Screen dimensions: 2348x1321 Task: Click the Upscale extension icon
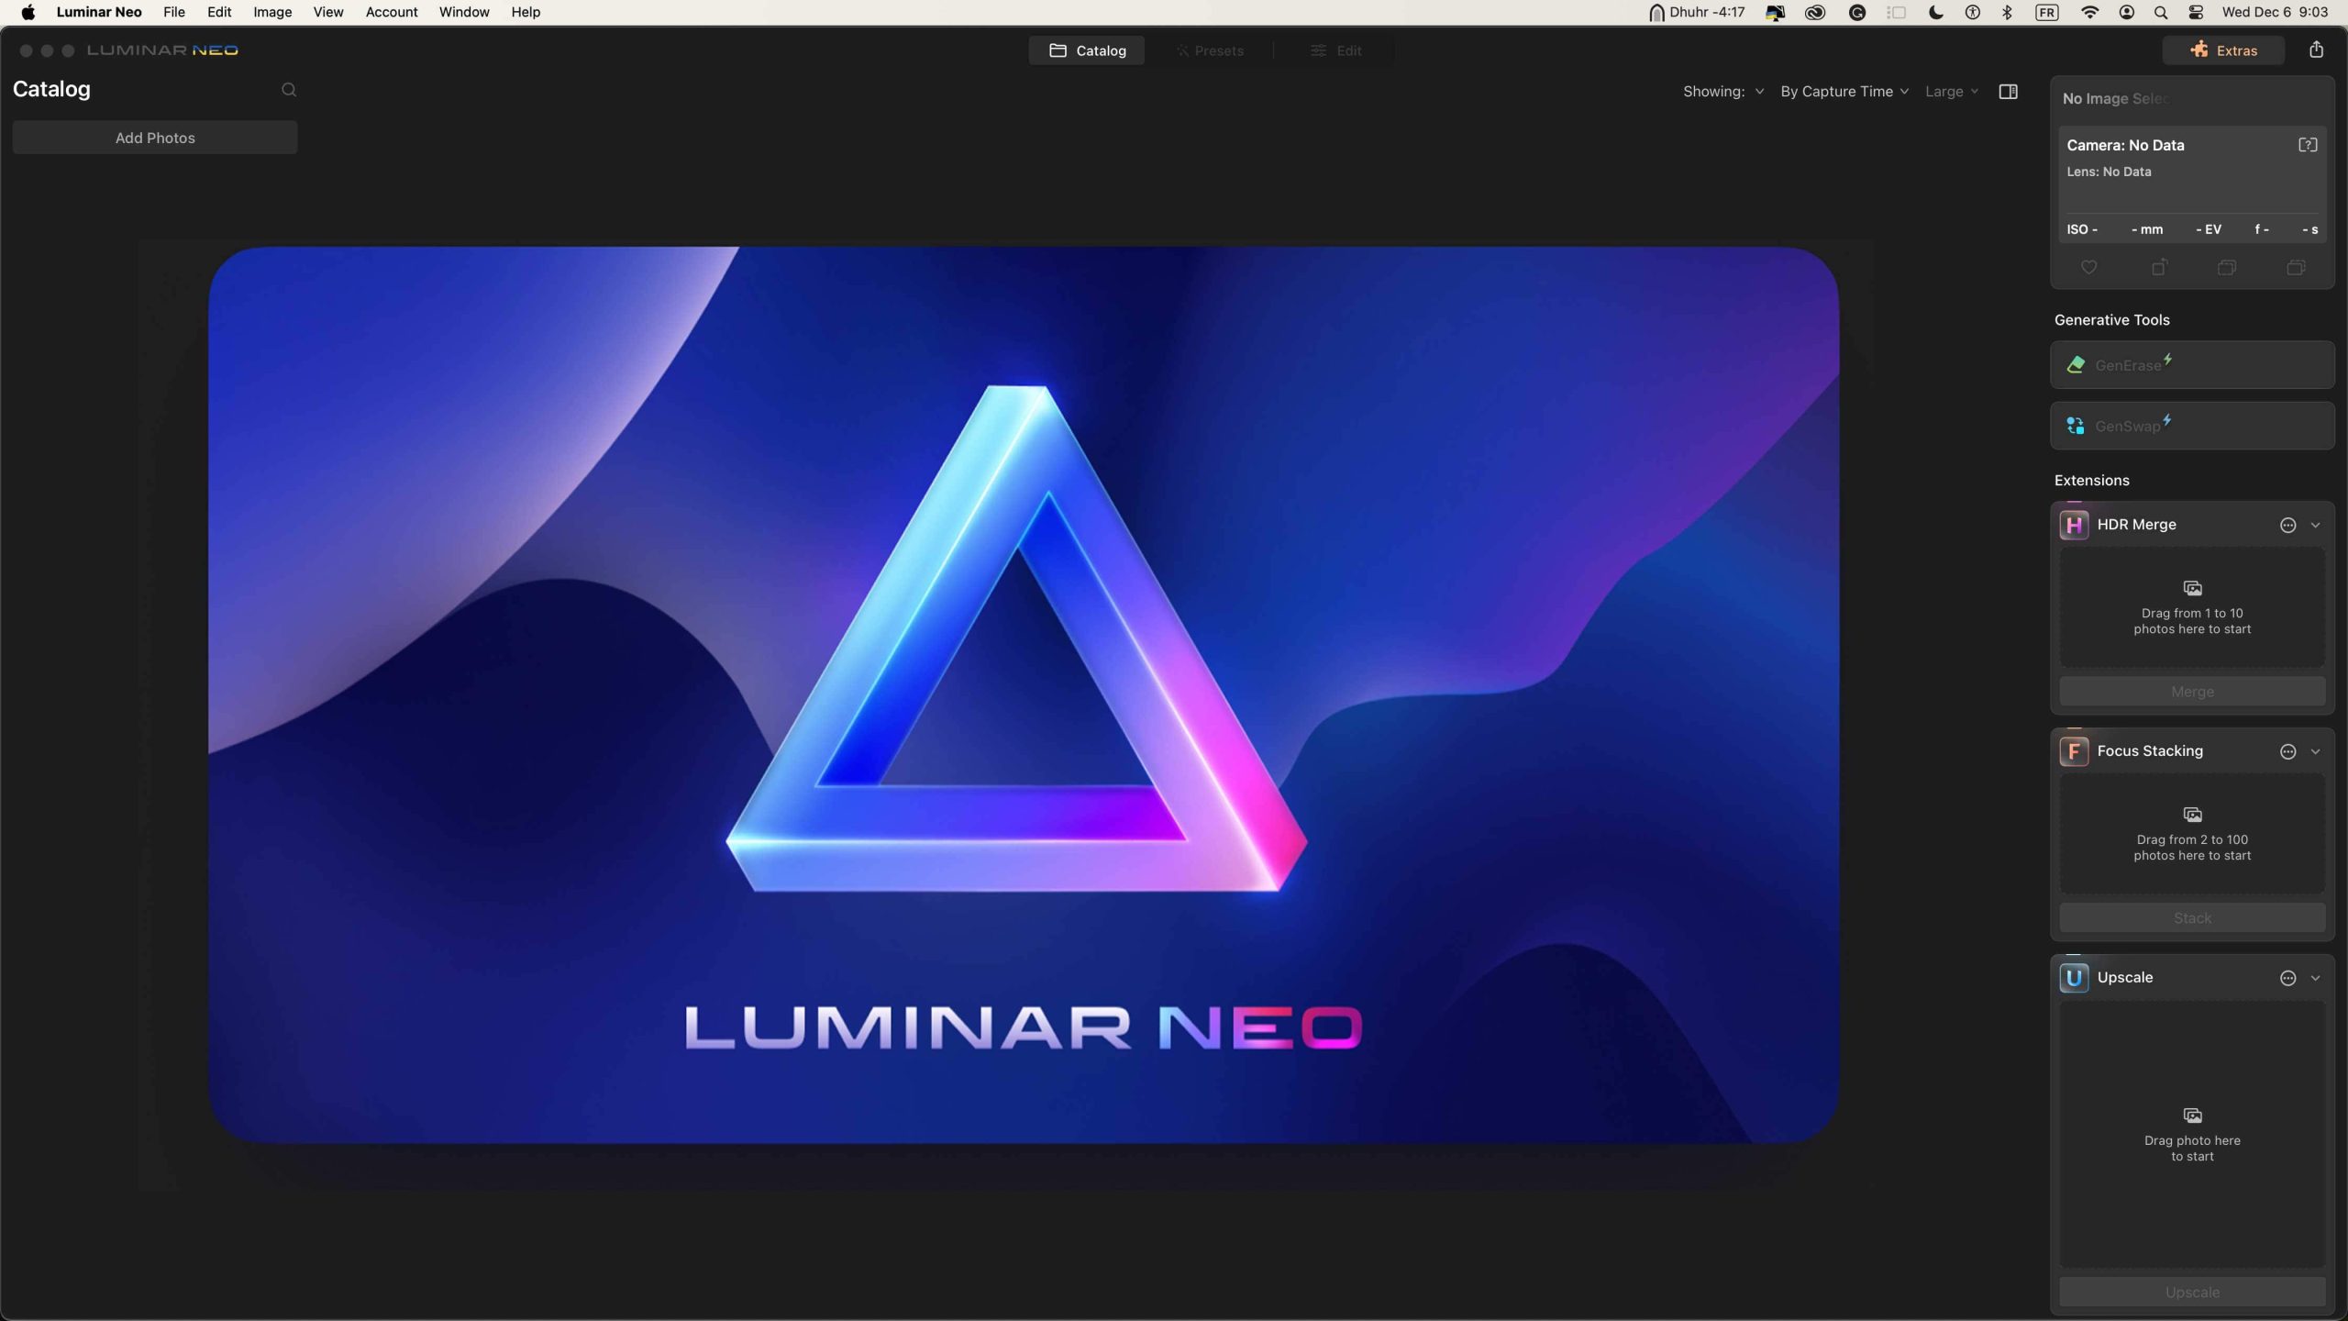(x=2074, y=976)
